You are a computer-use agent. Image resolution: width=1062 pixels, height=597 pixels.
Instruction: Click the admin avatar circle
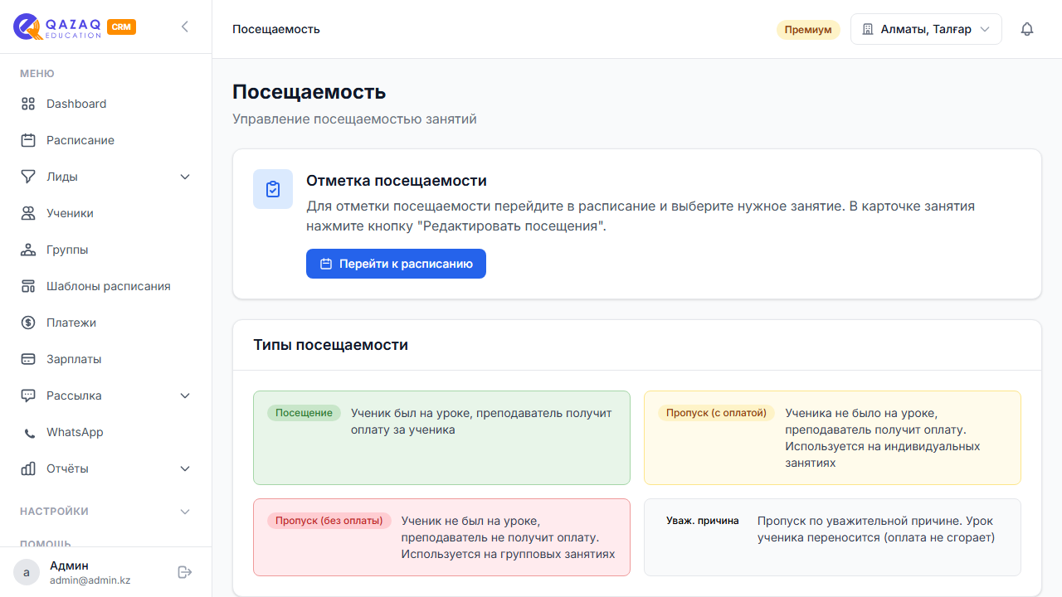pos(27,572)
